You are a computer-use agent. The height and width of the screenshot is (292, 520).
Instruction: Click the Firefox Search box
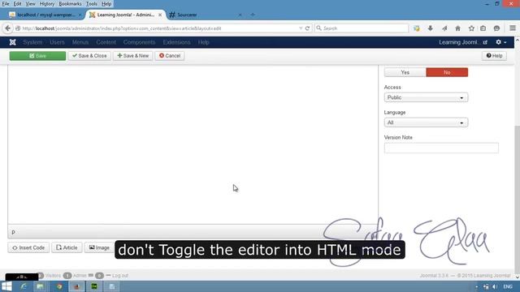[x=362, y=28]
